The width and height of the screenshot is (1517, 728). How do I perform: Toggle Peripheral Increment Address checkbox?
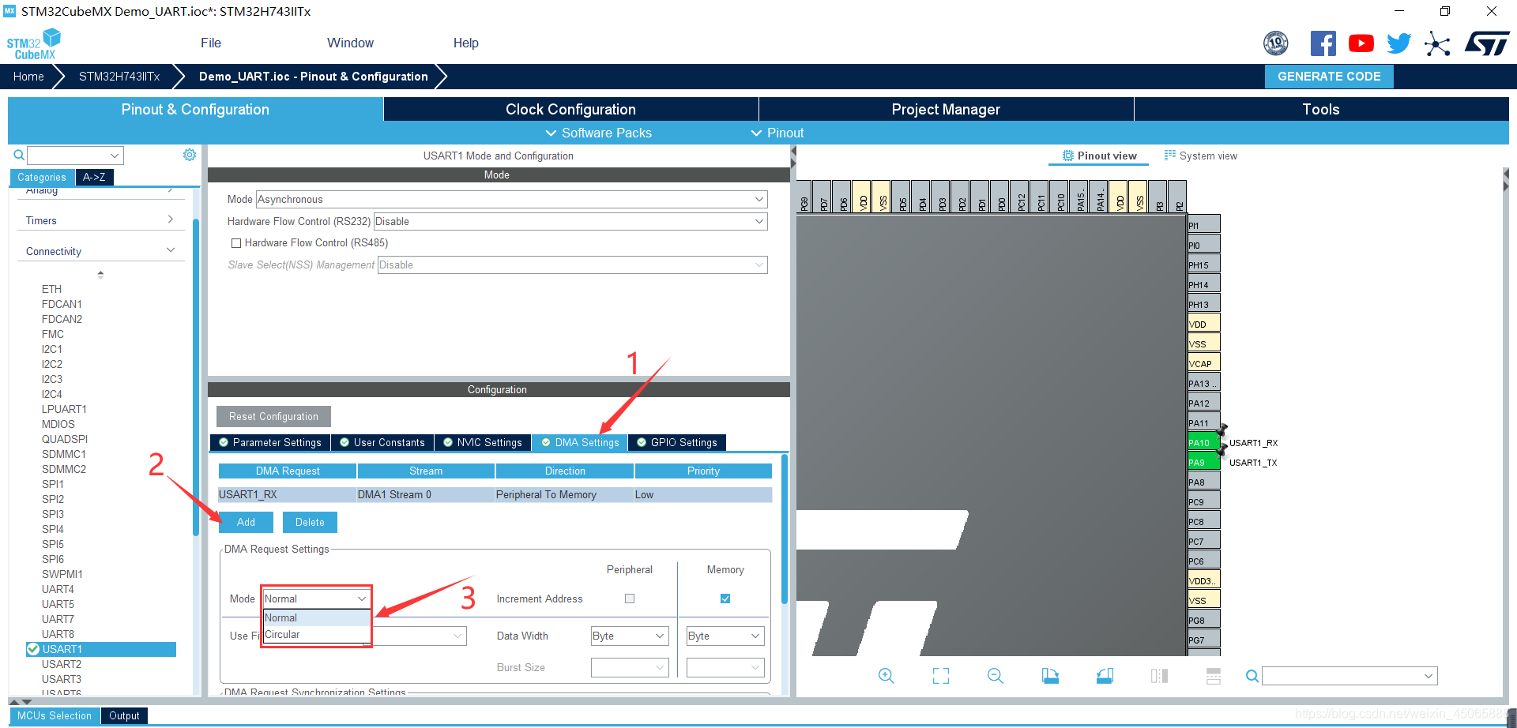tap(630, 599)
